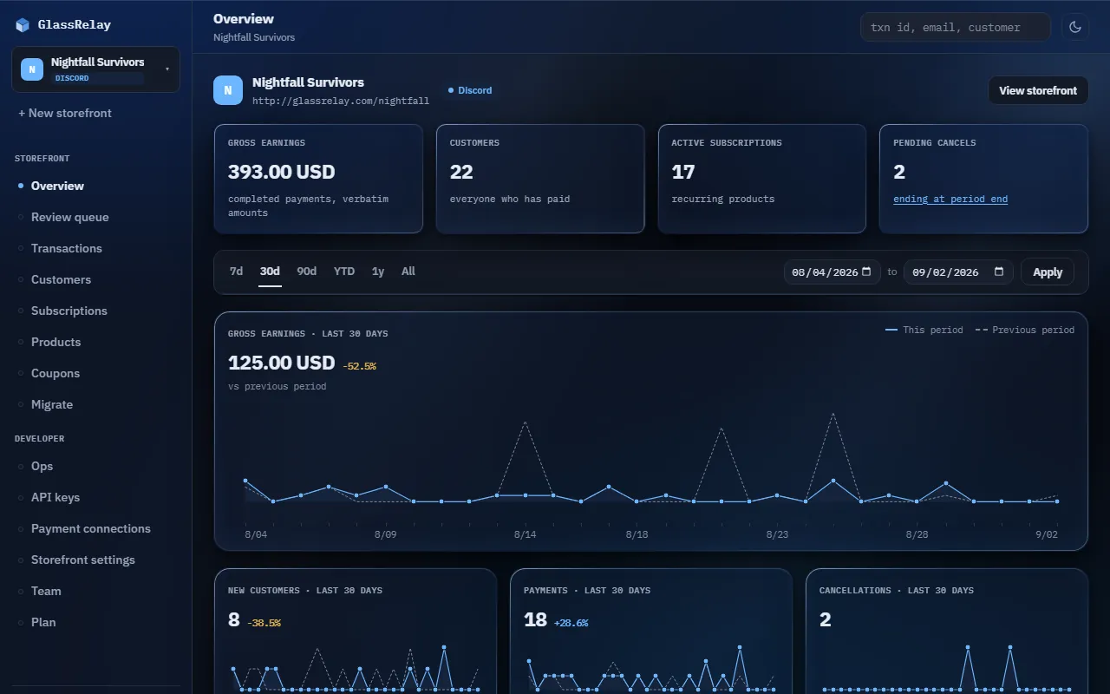Navigate to Customers in the sidebar
Image resolution: width=1110 pixels, height=694 pixels.
[95, 279]
